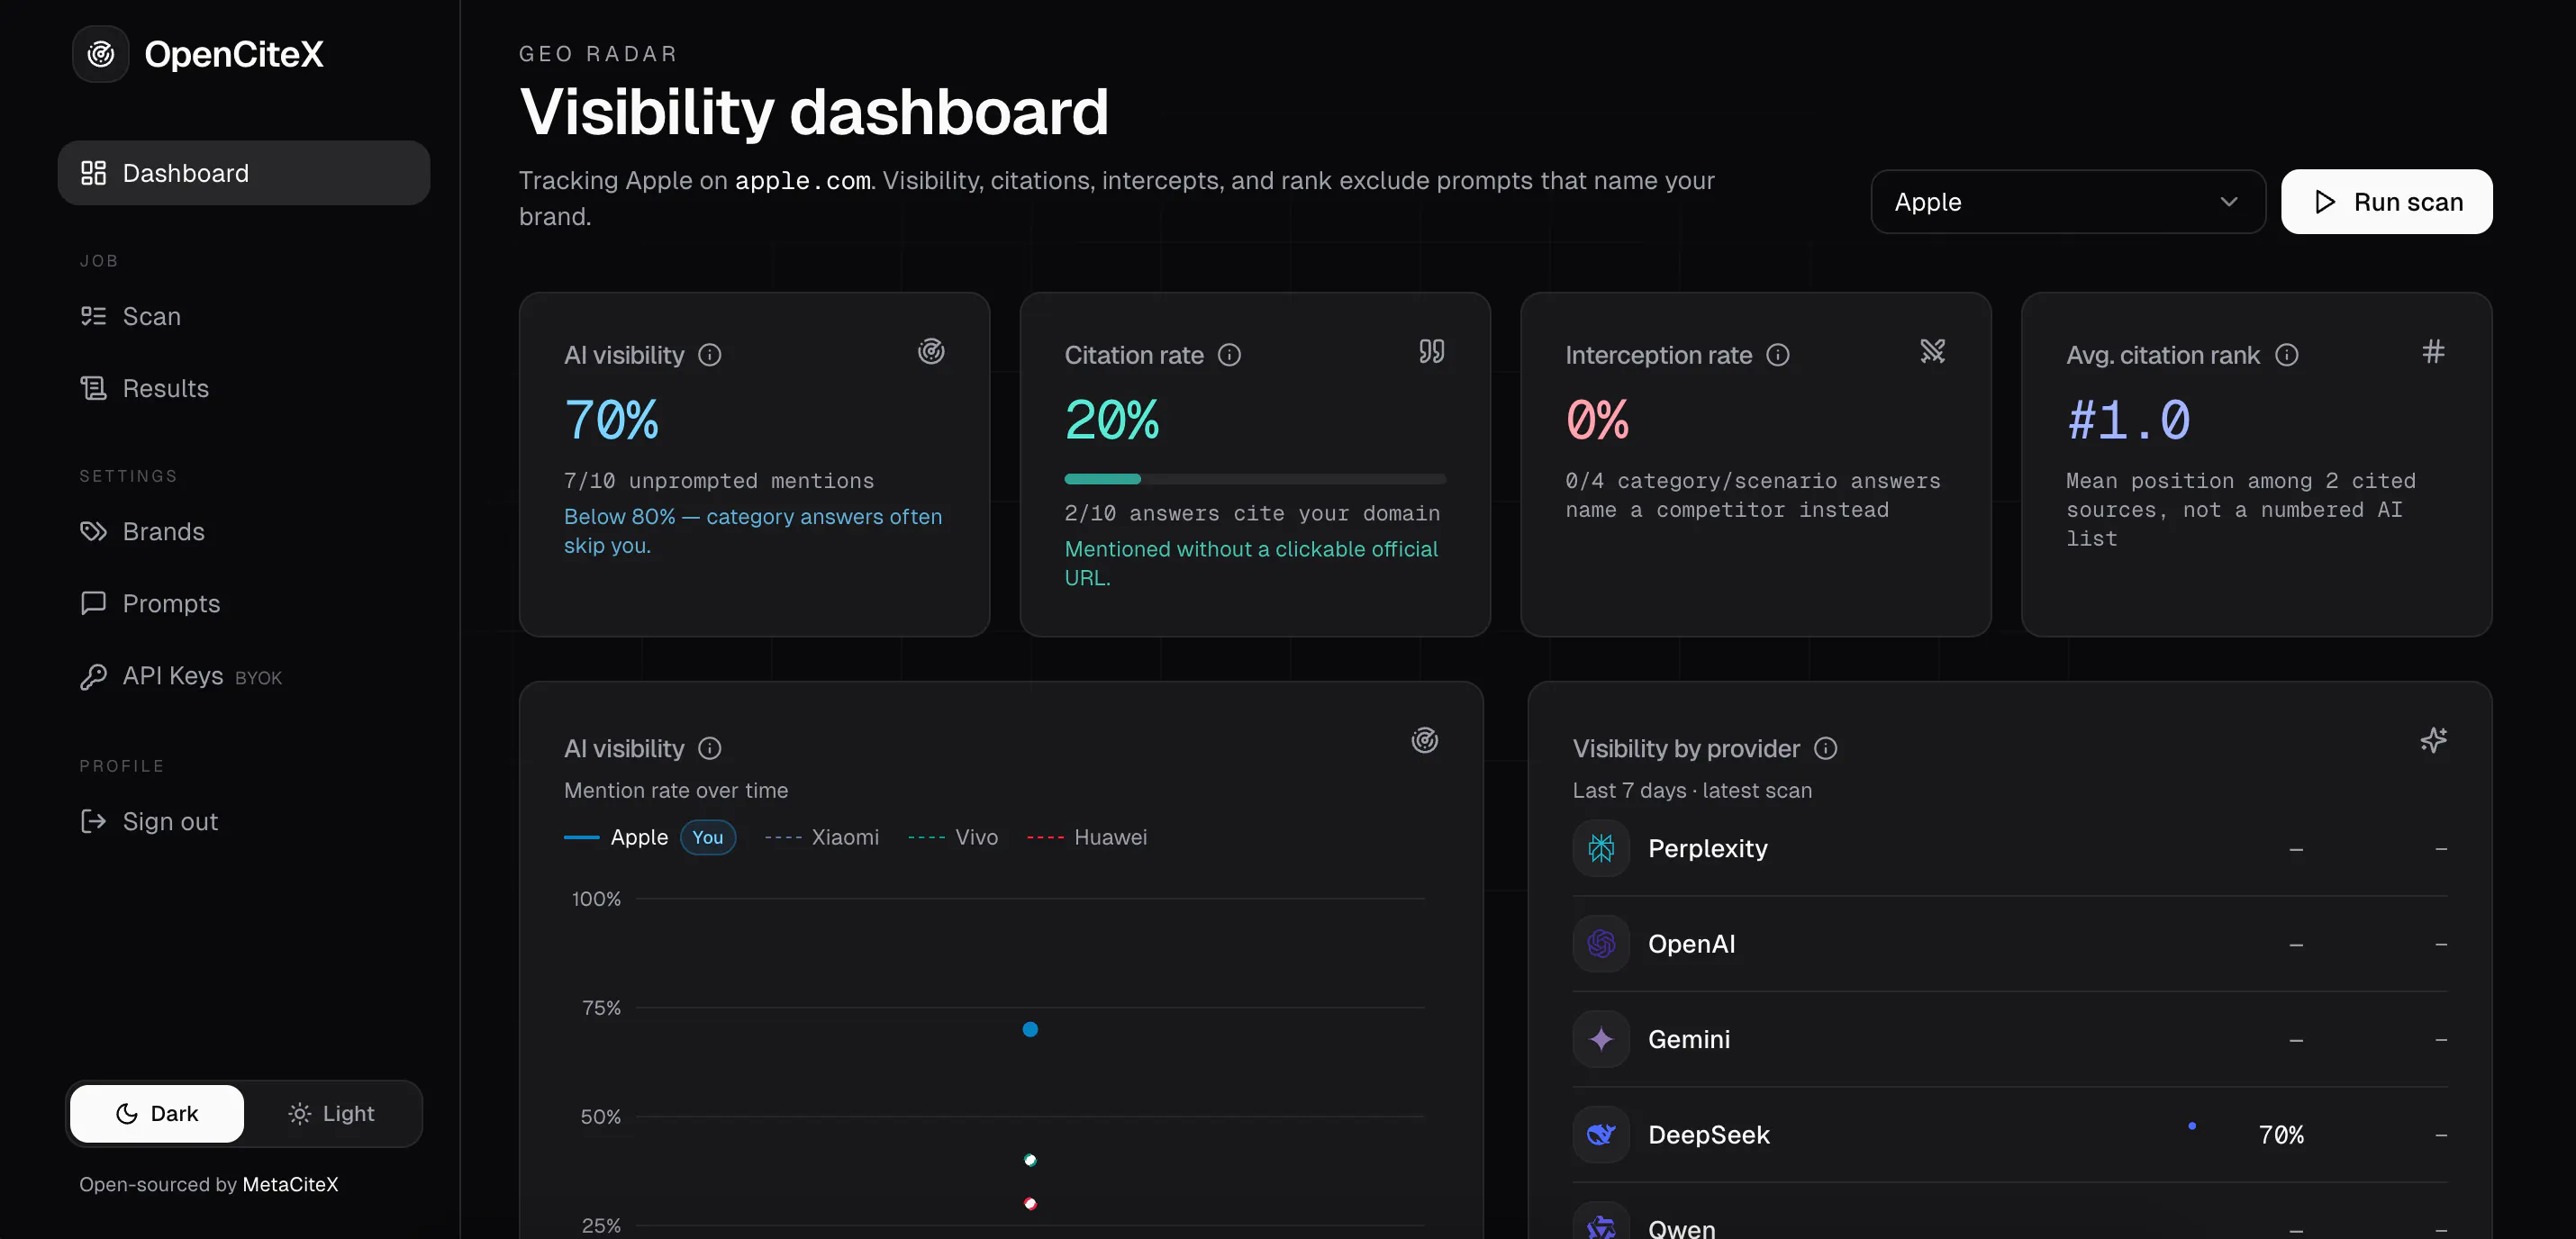Start a new scan with Run scan
Viewport: 2576px width, 1239px height.
point(2386,202)
